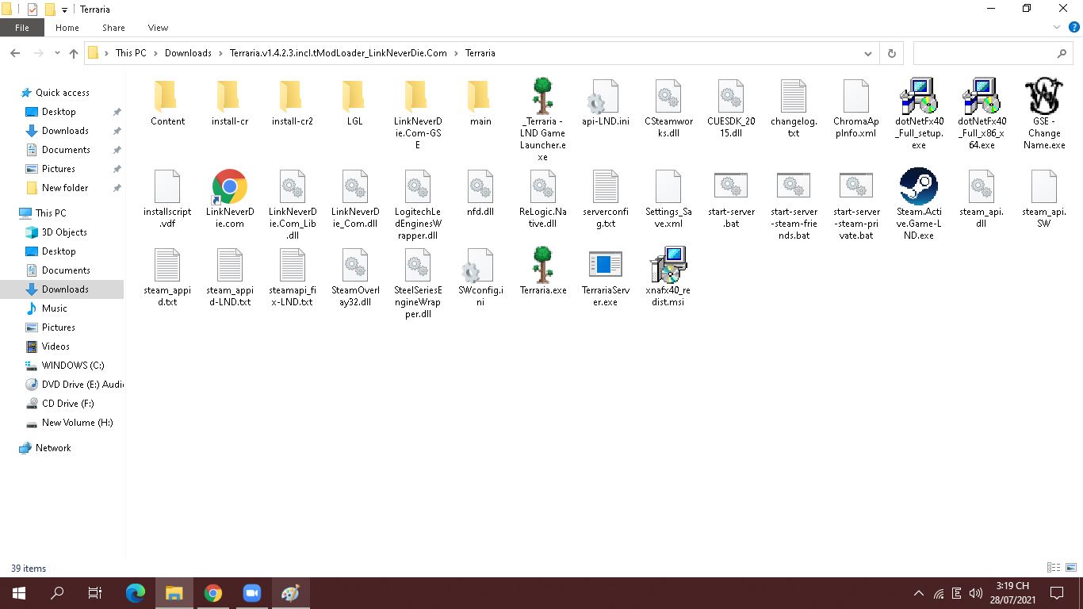Open the File menu
Viewport: 1083px width, 609px height.
point(22,28)
